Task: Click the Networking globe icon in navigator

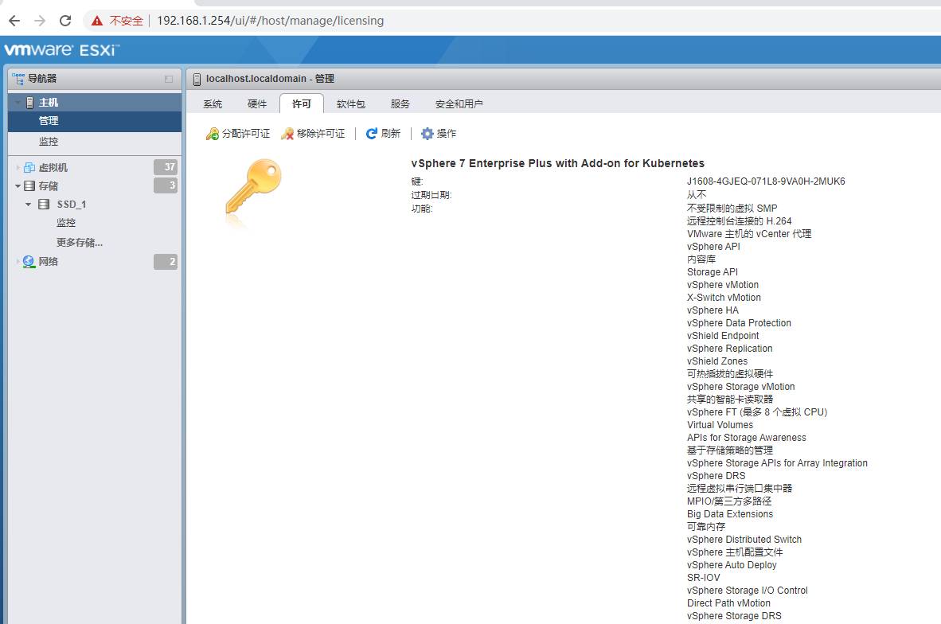Action: click(x=29, y=261)
